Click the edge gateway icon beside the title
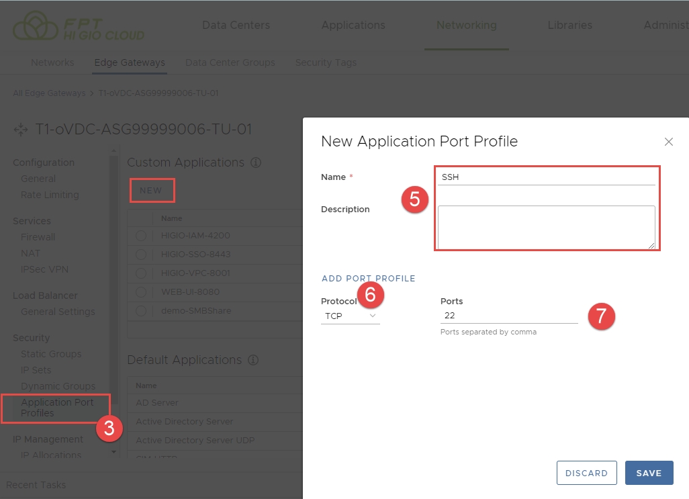This screenshot has width=689, height=499. tap(21, 129)
